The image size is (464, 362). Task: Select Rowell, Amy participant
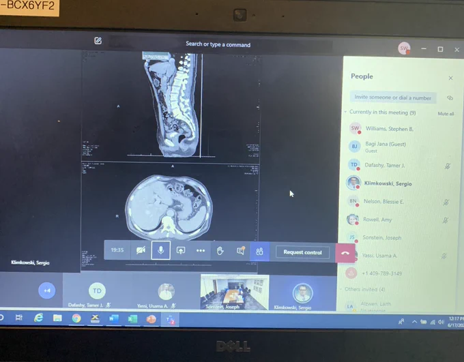(377, 220)
